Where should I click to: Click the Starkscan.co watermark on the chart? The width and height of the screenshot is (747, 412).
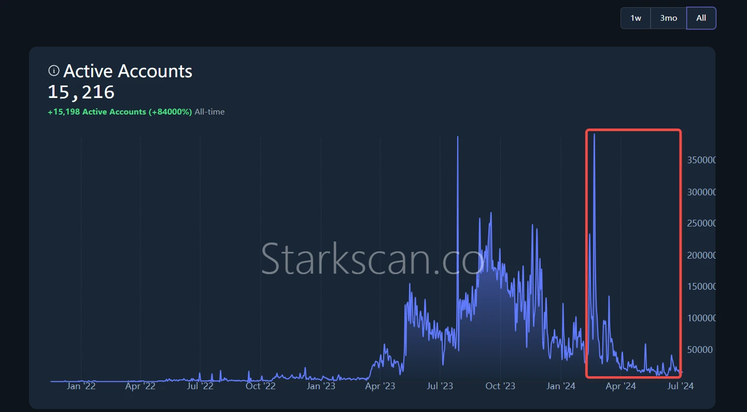372,258
